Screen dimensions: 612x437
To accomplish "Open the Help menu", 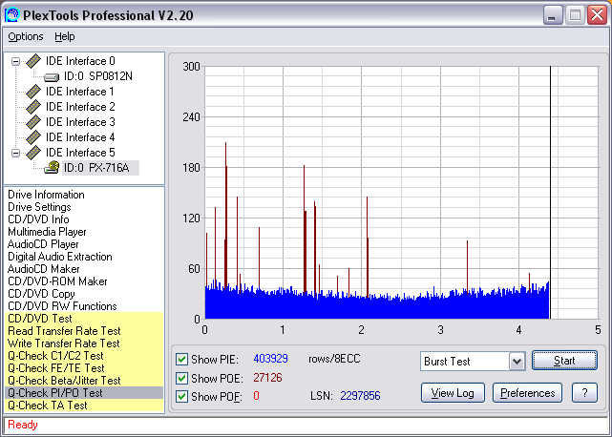I will coord(64,36).
